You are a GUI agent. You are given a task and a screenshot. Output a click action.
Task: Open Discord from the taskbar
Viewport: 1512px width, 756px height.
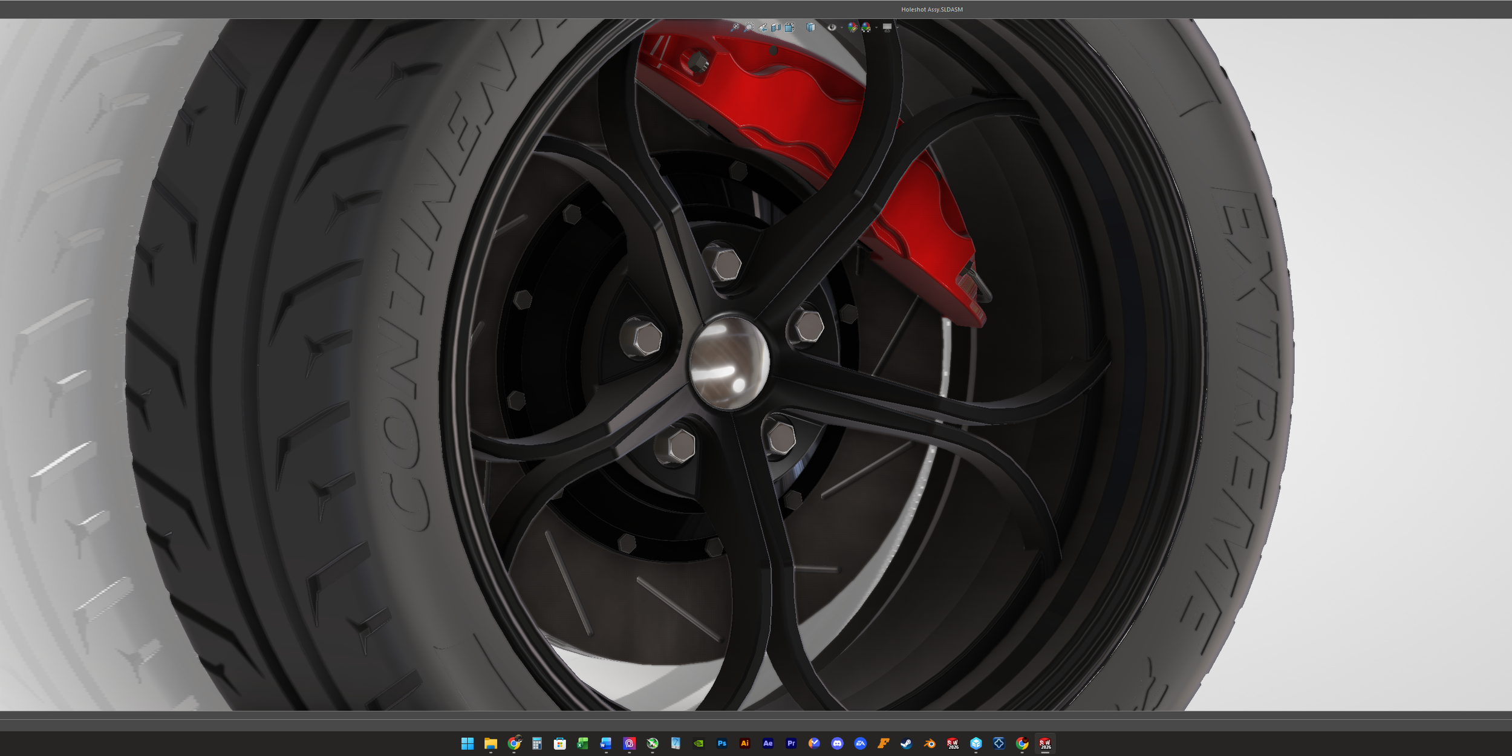837,743
